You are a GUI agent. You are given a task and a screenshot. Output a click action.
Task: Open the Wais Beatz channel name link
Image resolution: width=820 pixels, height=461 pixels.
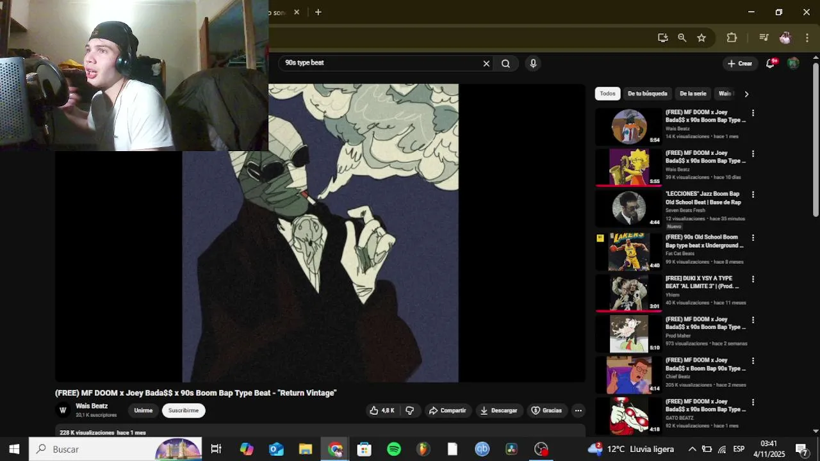coord(92,406)
